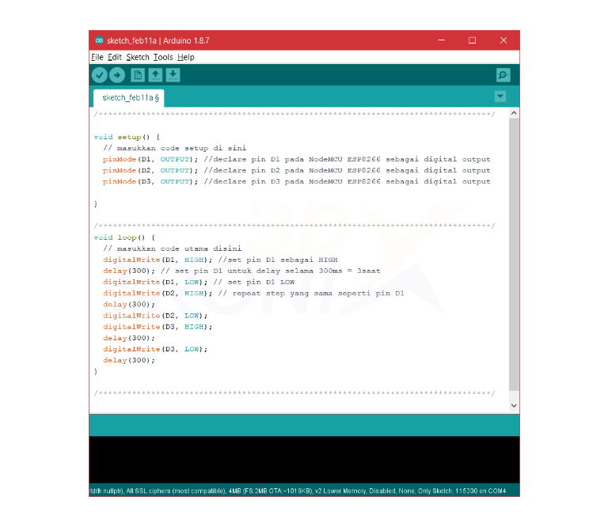Expand the tab options dropdown arrow
The height and width of the screenshot is (527, 608).
[500, 97]
